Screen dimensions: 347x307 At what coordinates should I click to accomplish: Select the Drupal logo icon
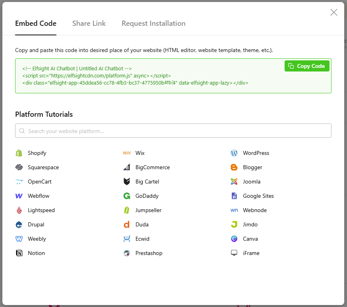(19, 224)
